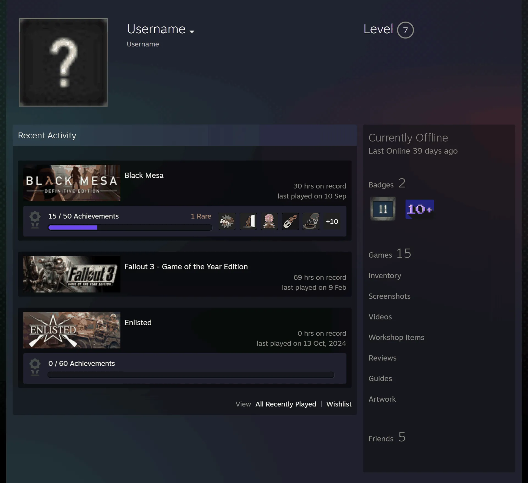Click the chef with steaming dish achievement icon
The image size is (528, 483).
coord(311,221)
